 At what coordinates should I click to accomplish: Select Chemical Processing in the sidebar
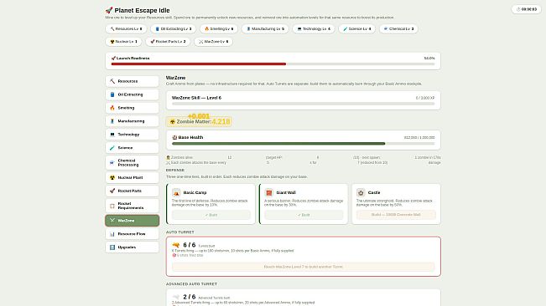tap(132, 163)
